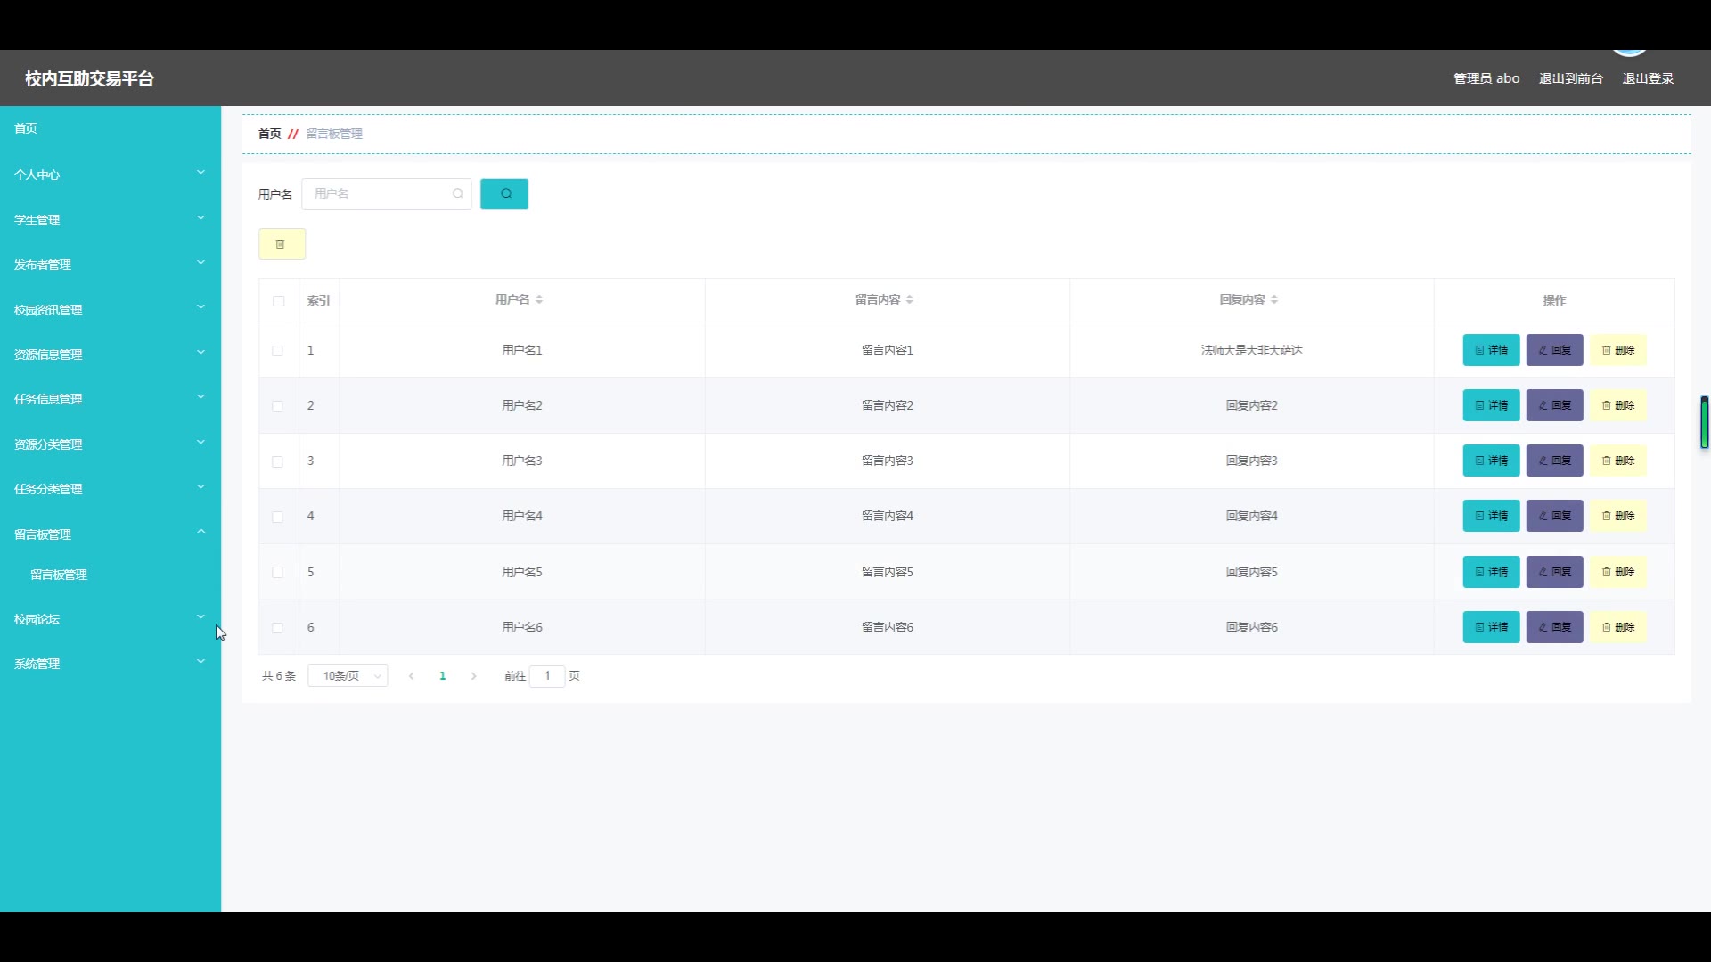1711x962 pixels.
Task: Open 首页 in the sidebar
Action: (26, 128)
